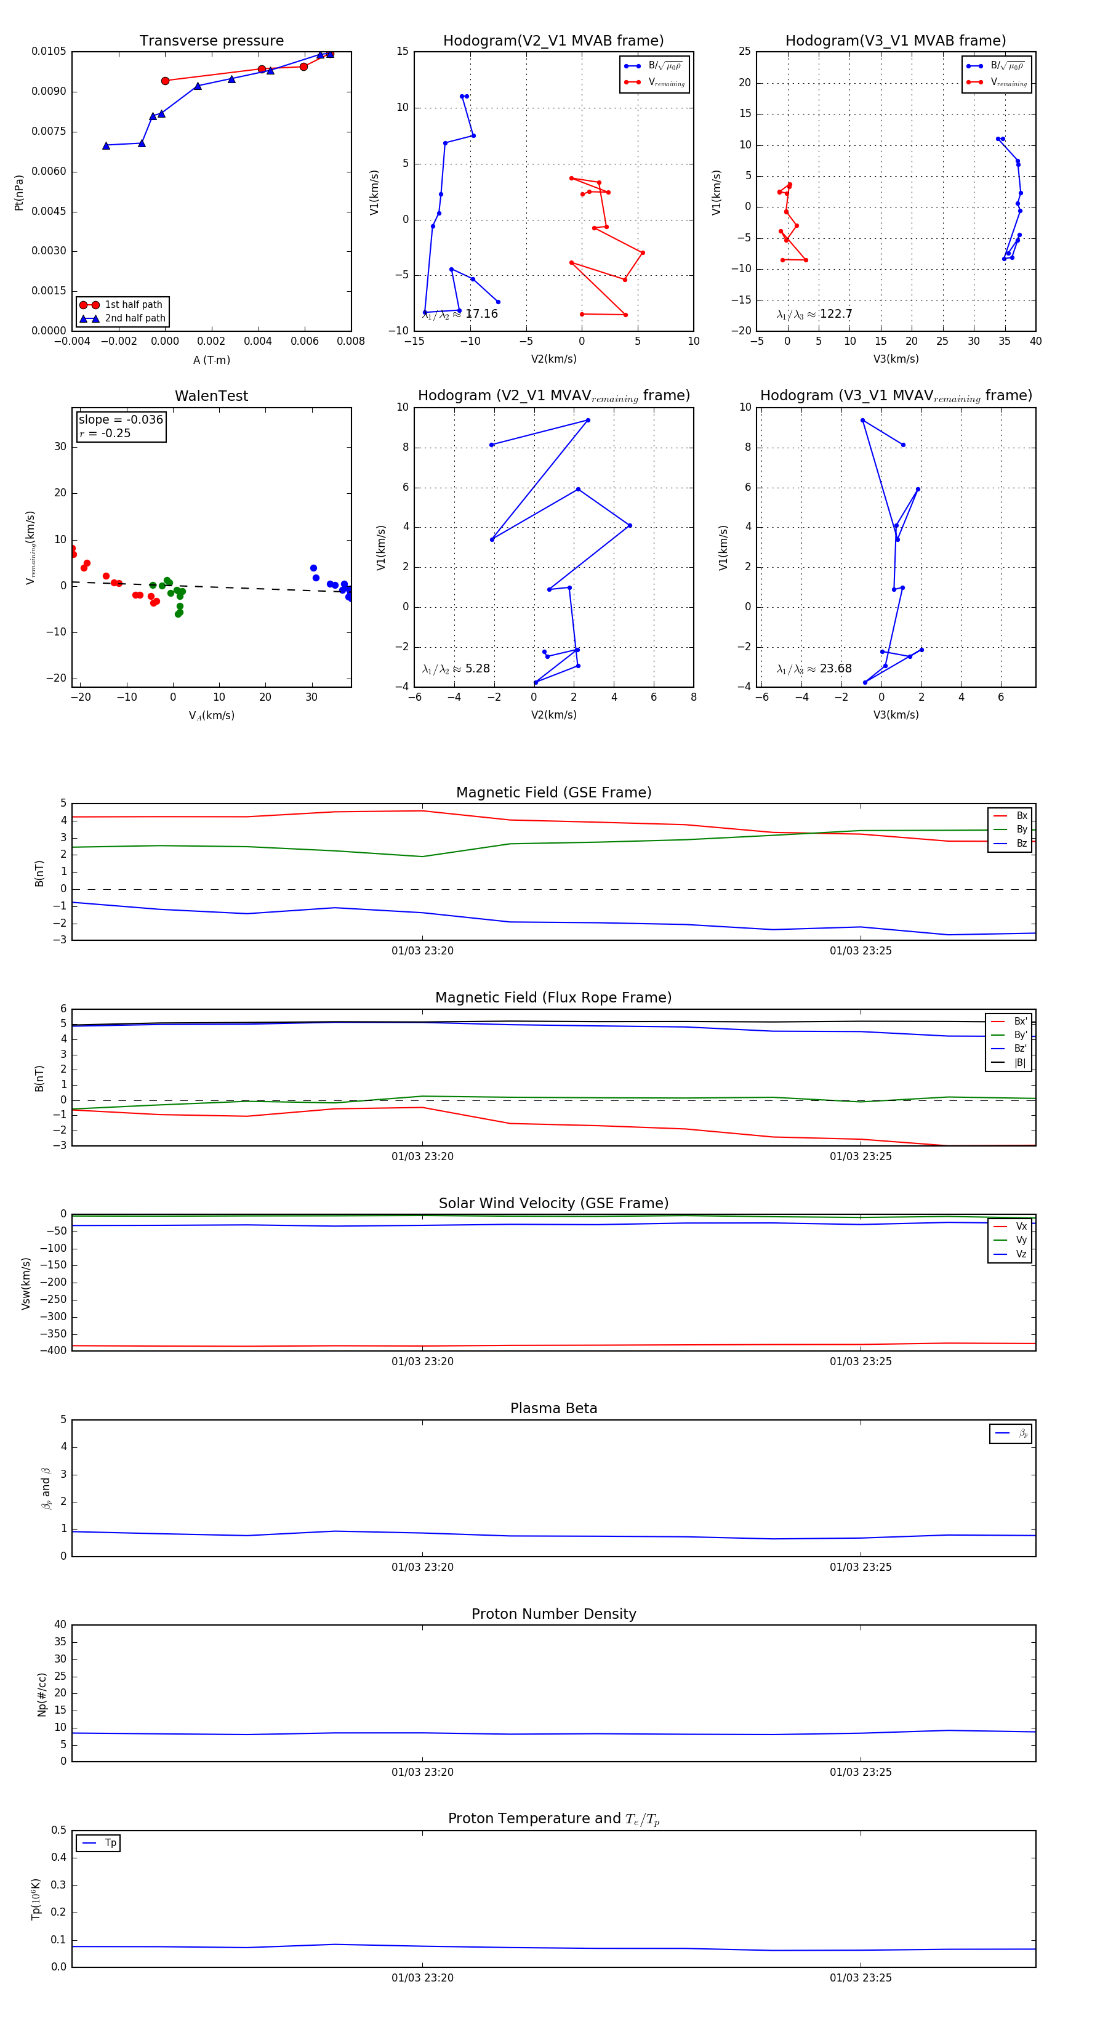Click the beta_p legend entry in Plasma Beta plot
The image size is (1108, 2032).
[x=1011, y=1433]
